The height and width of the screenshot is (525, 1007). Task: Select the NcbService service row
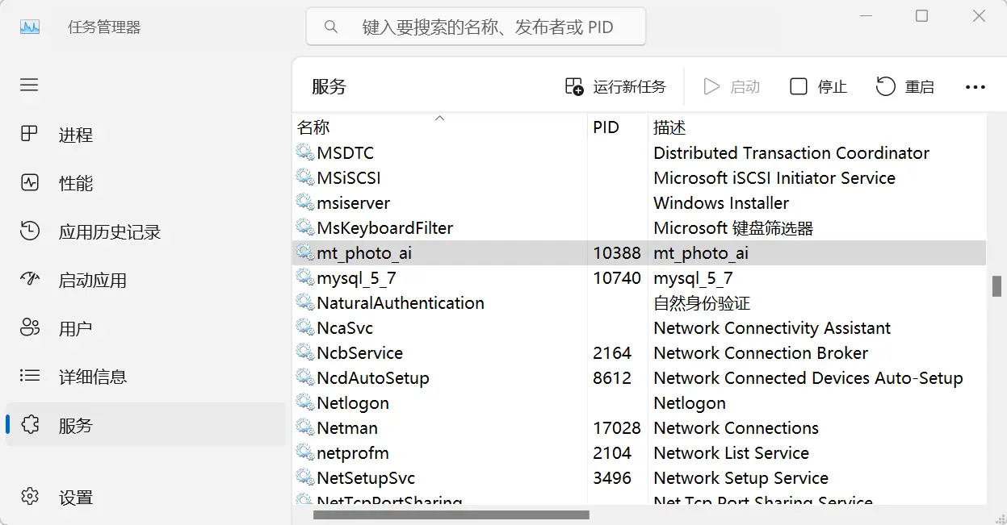tap(359, 353)
